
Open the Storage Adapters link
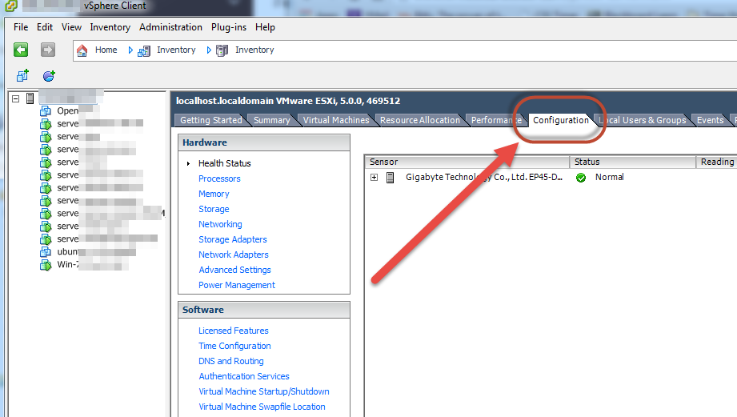click(233, 239)
